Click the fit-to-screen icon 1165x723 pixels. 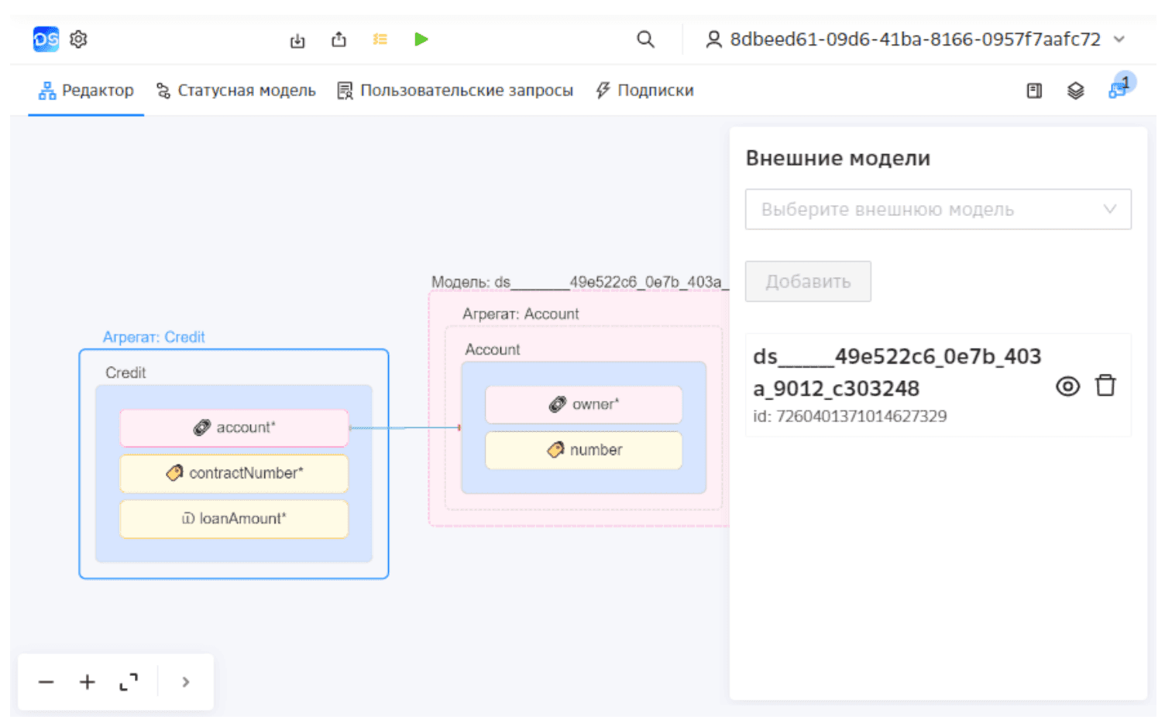(x=129, y=682)
